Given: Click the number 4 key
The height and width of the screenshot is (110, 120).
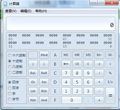Looking at the screenshot, I should click(66, 82).
